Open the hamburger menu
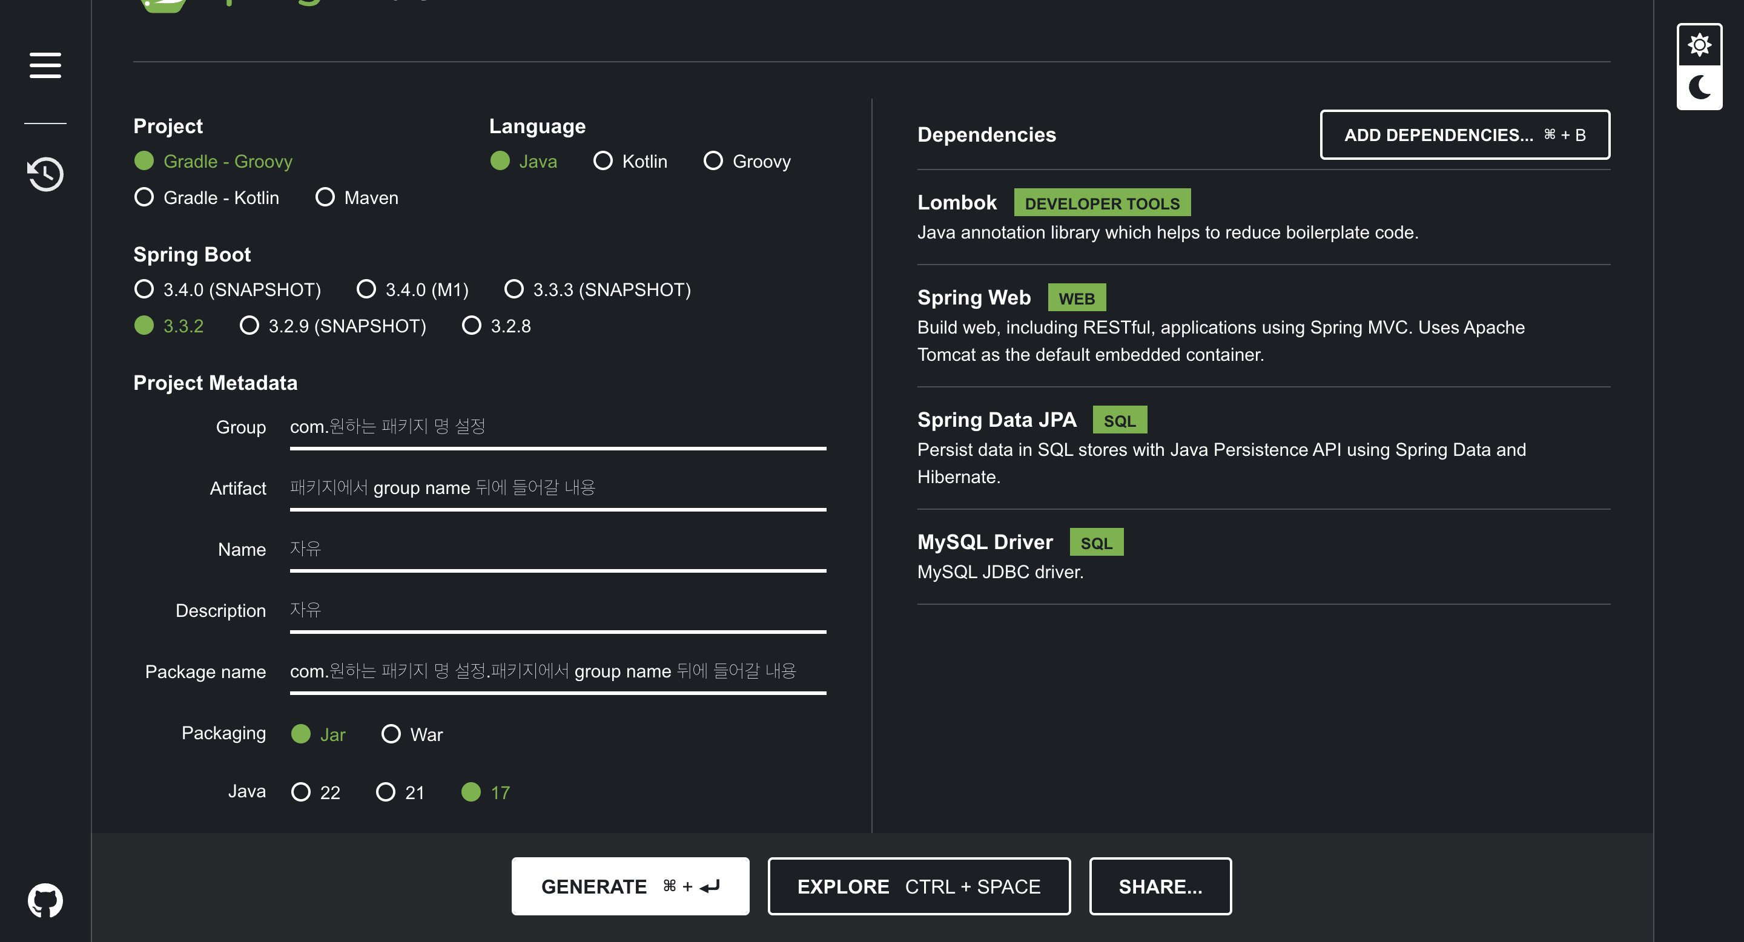 (x=45, y=65)
